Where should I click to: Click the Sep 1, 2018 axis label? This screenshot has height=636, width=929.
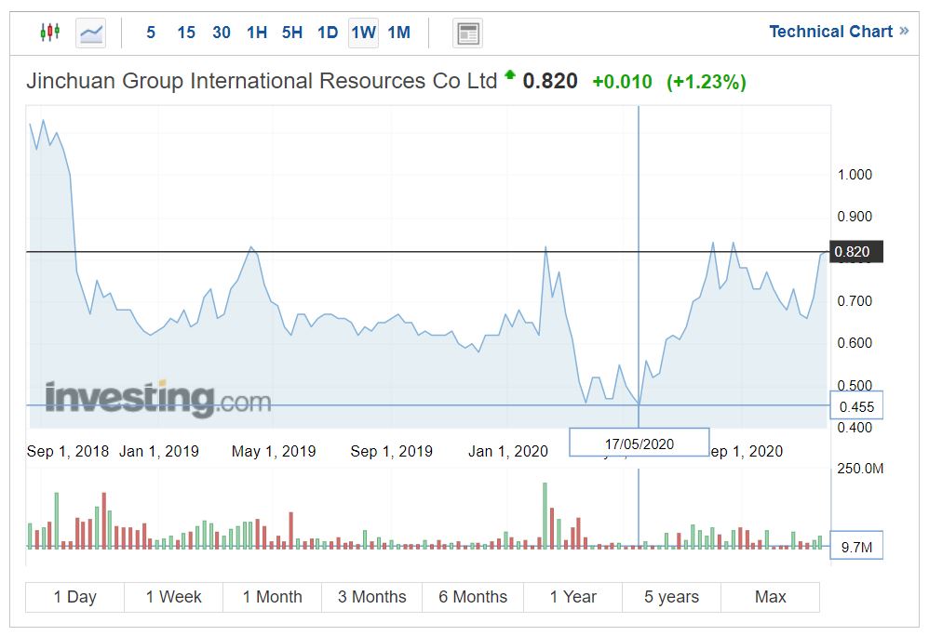pos(68,451)
